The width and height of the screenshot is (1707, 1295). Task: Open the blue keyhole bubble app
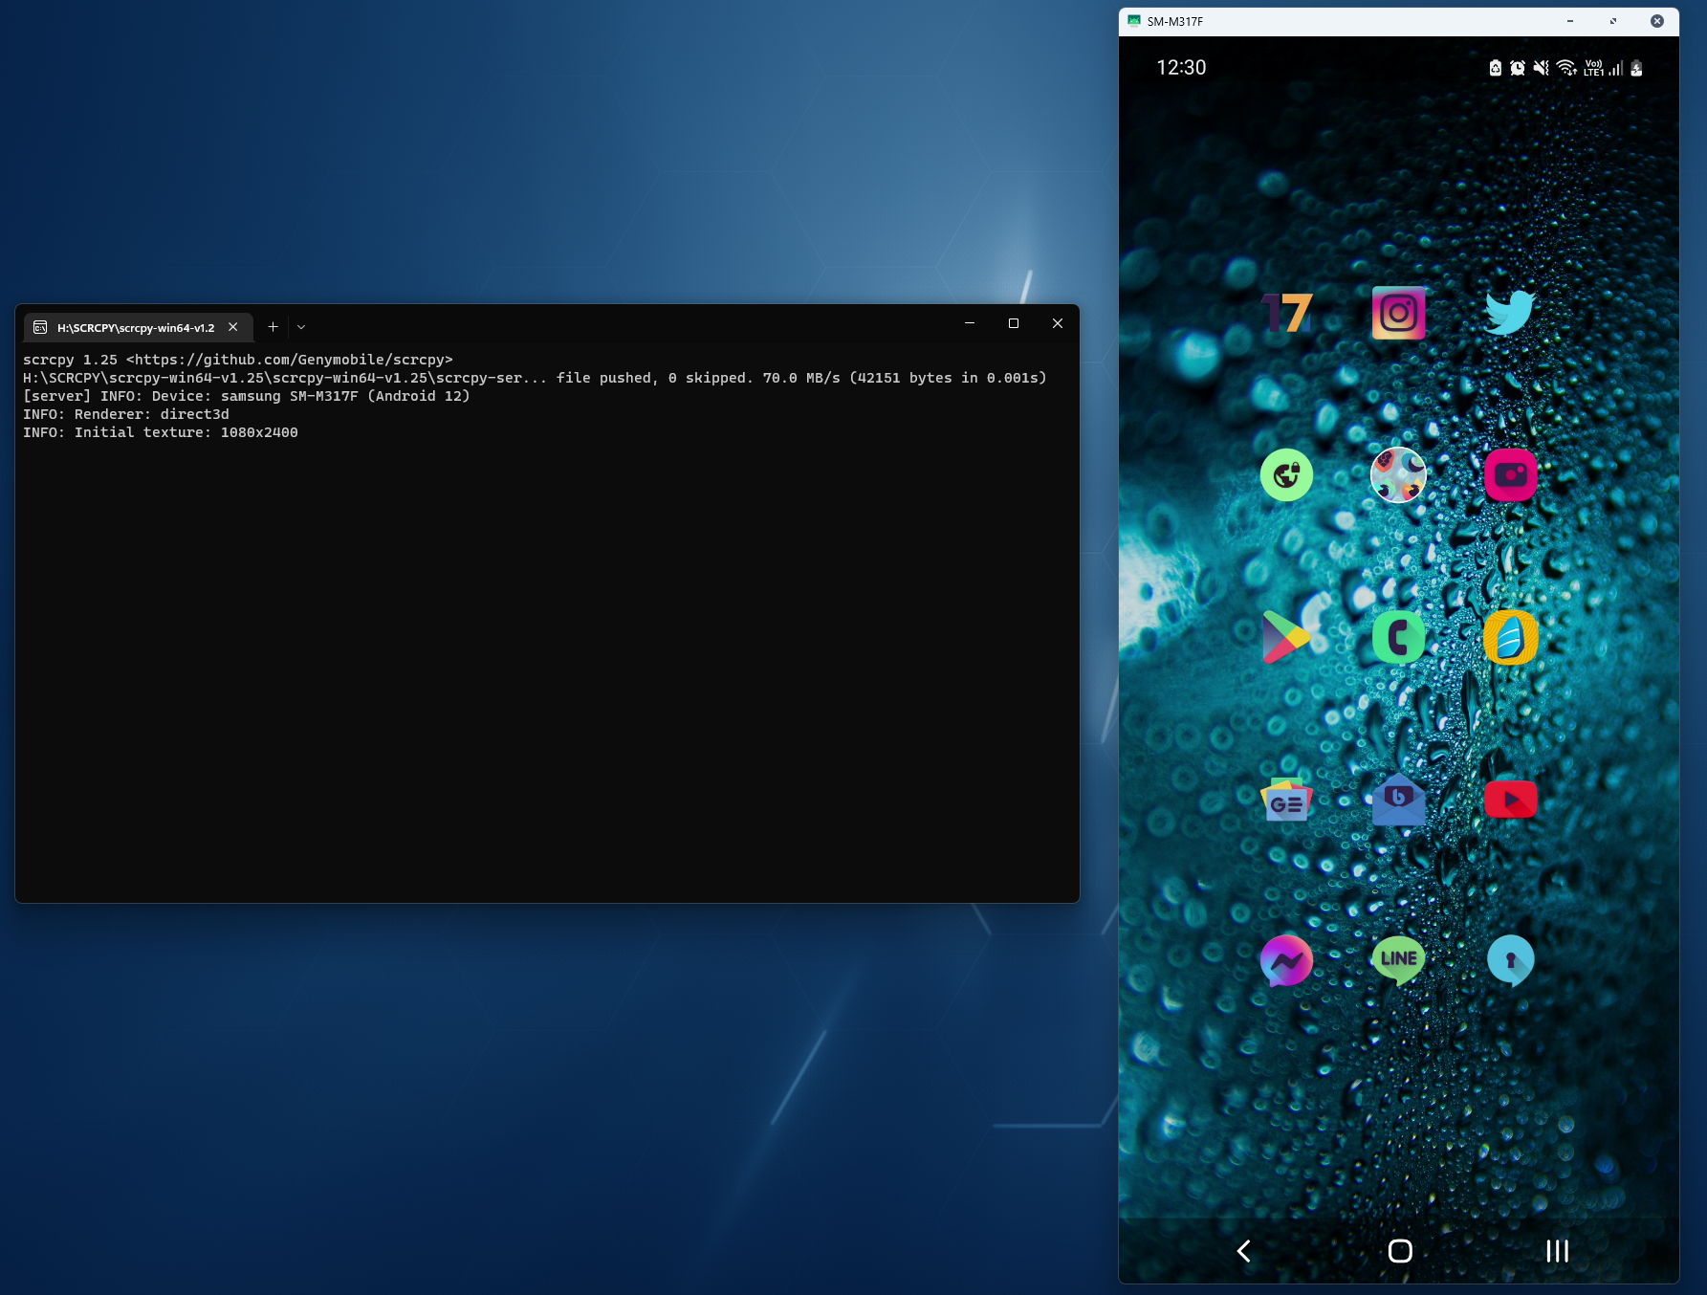click(1510, 960)
